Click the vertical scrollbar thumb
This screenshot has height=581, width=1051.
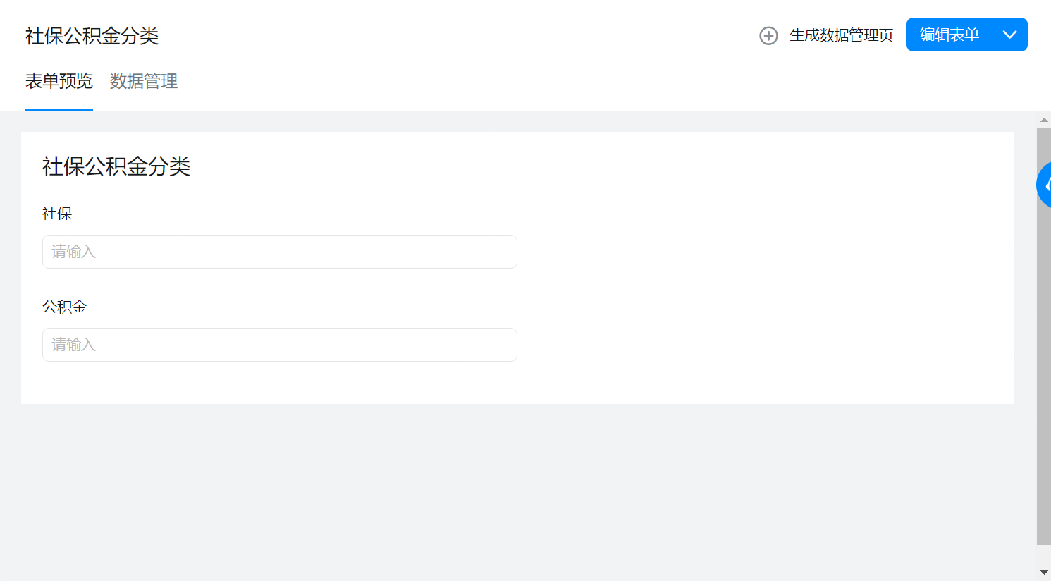click(1044, 336)
